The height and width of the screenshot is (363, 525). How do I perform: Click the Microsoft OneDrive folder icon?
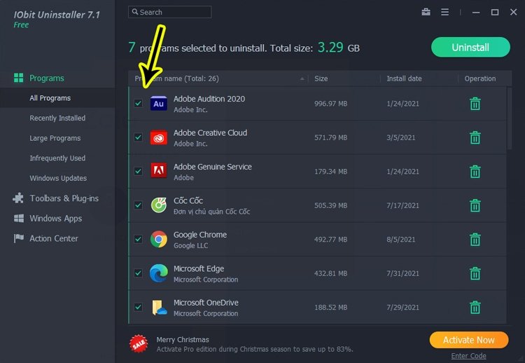click(x=160, y=308)
